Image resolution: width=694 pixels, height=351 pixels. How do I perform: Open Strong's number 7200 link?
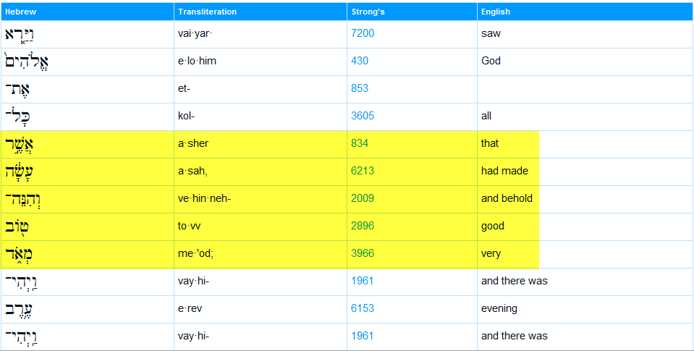pyautogui.click(x=363, y=33)
